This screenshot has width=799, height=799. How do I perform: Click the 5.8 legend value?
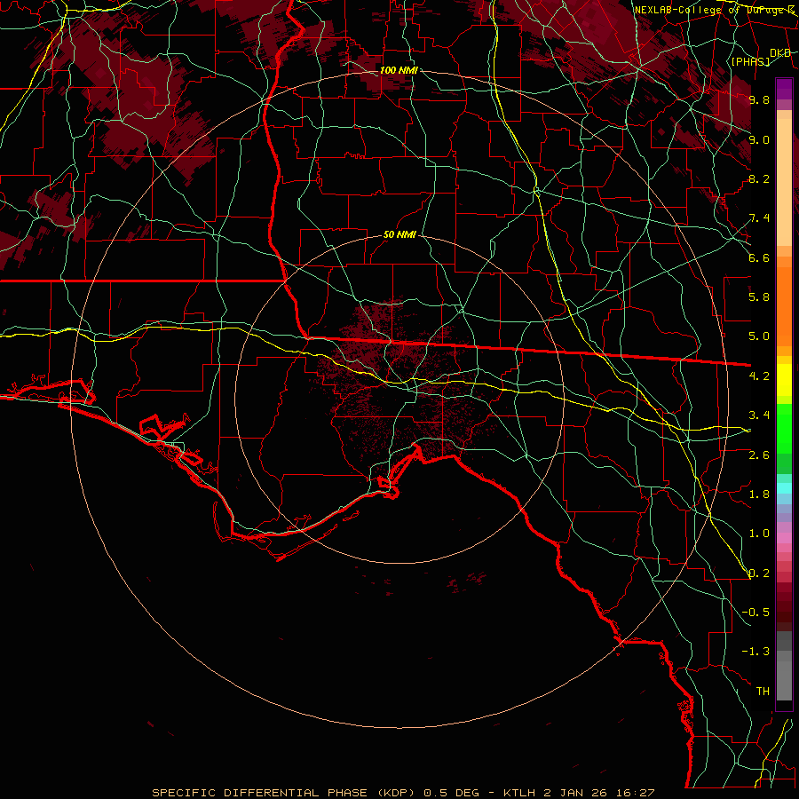click(x=759, y=297)
